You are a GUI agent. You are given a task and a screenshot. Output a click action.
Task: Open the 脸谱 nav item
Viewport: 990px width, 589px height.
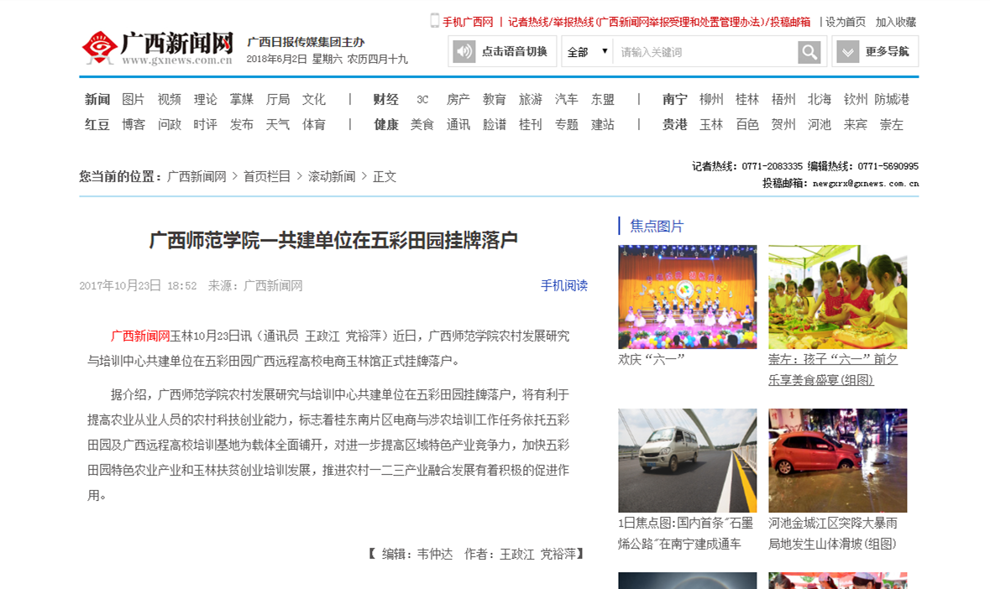[x=495, y=124]
